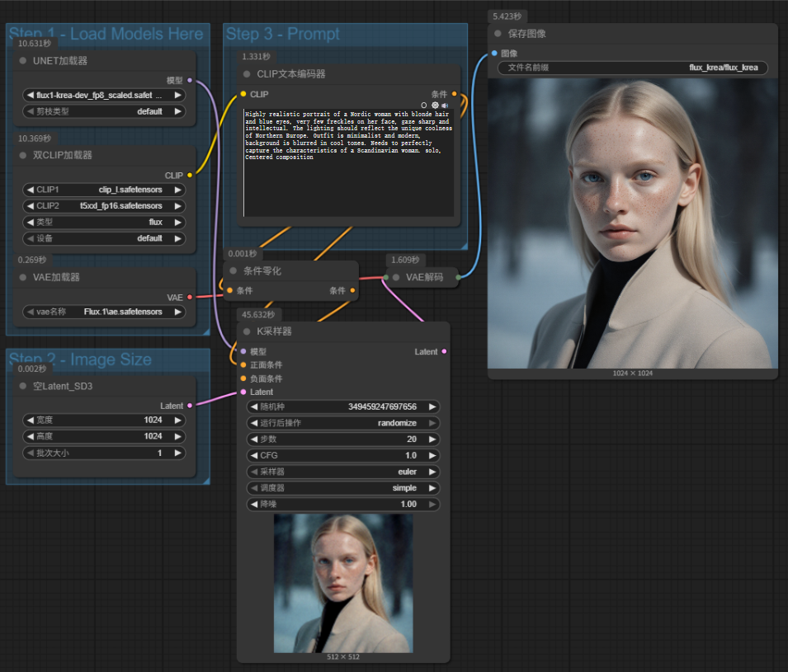The height and width of the screenshot is (672, 788).
Task: Click the 条件 output port on CLIP文本编码器
Action: coord(454,94)
